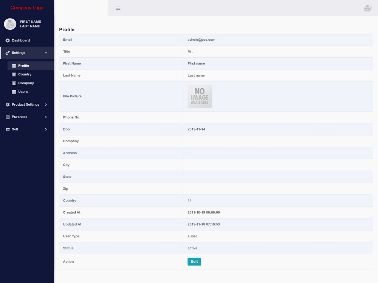Click the Country table icon in sidebar

pyautogui.click(x=14, y=74)
